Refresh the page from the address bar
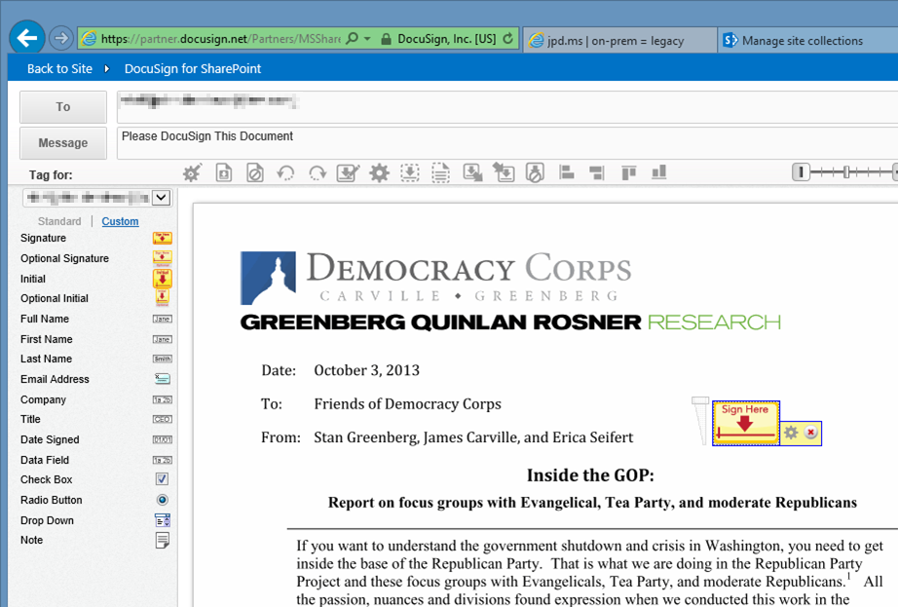Viewport: 898px width, 607px height. 508,38
